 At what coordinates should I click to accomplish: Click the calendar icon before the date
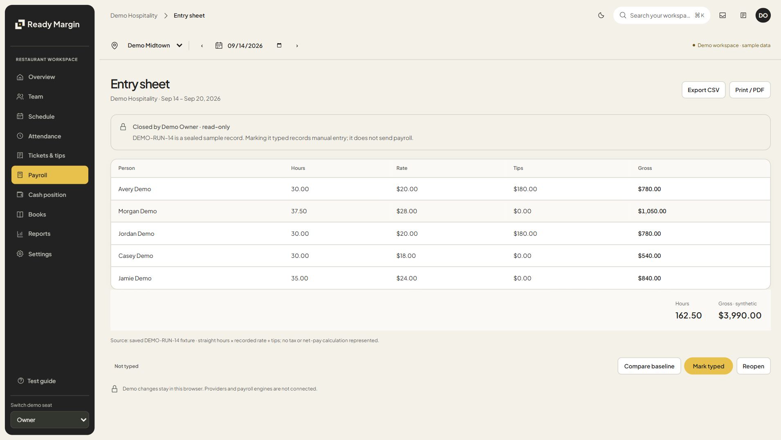click(219, 45)
